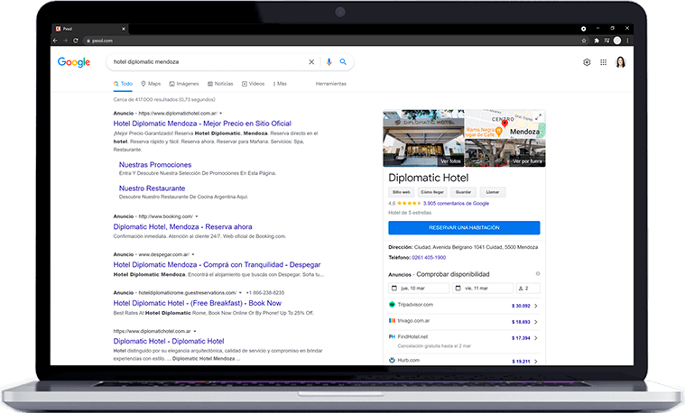This screenshot has width=685, height=413.
Task: Click chevron arrow on FindHotel.net row
Action: click(536, 338)
